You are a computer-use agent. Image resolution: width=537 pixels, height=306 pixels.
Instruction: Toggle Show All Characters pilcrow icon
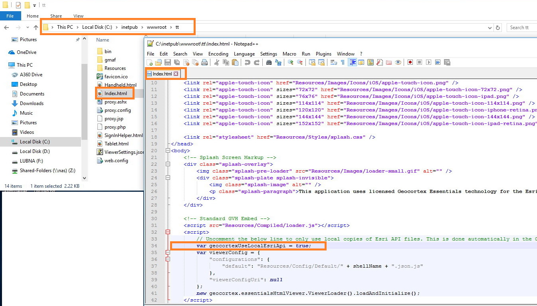(343, 62)
